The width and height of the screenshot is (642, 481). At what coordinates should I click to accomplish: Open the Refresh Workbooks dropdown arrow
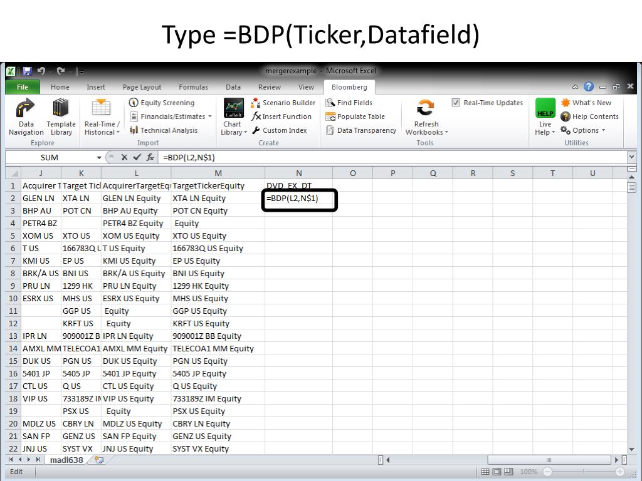coord(446,132)
